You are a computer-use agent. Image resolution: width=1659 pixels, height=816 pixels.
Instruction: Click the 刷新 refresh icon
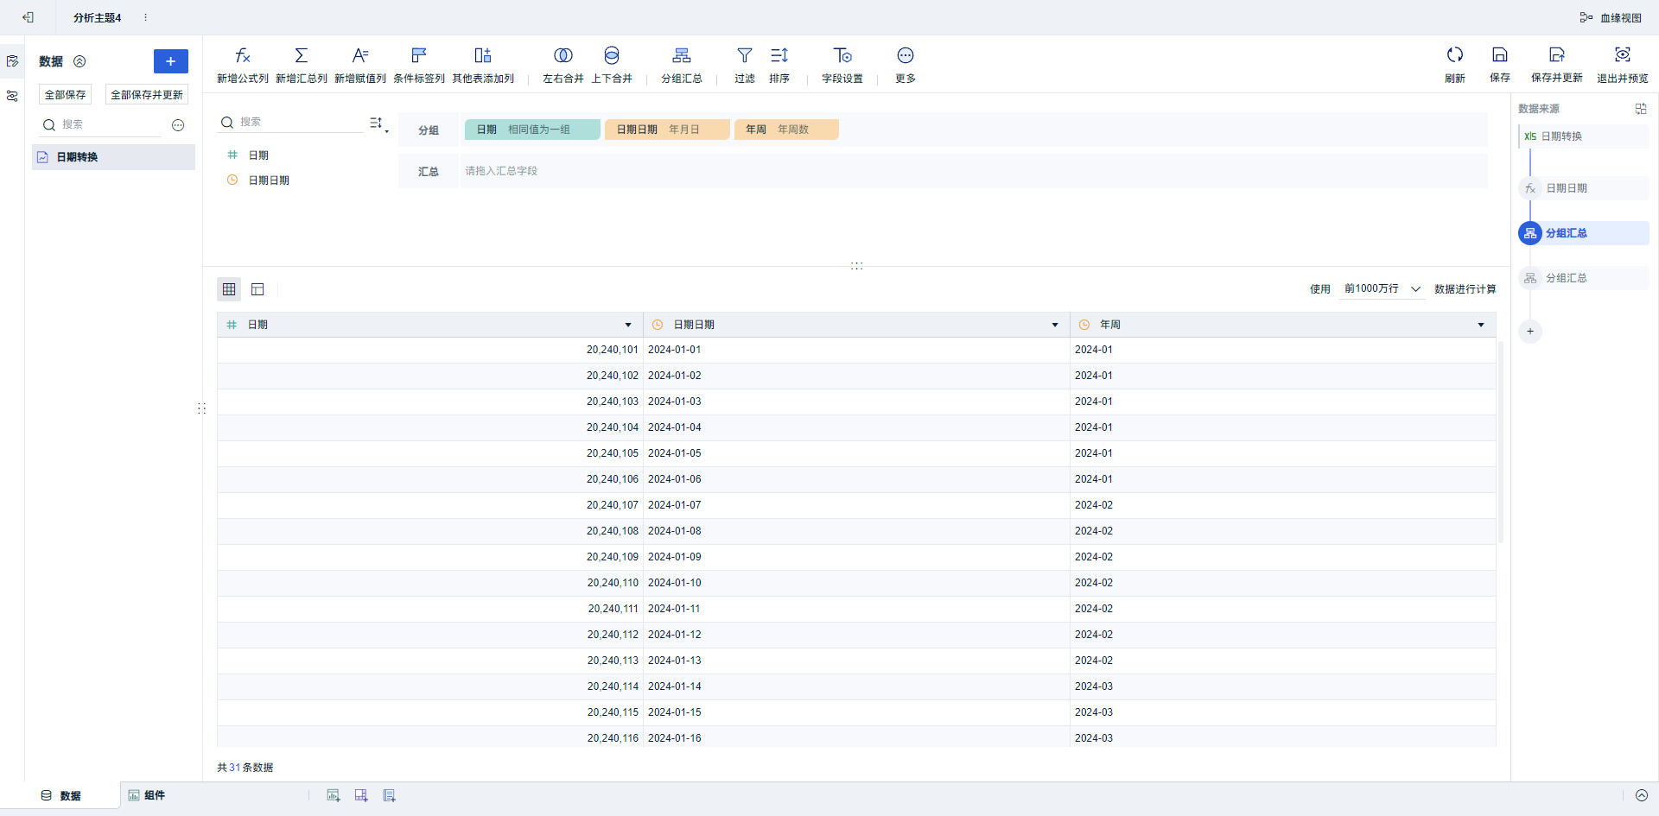pos(1455,55)
